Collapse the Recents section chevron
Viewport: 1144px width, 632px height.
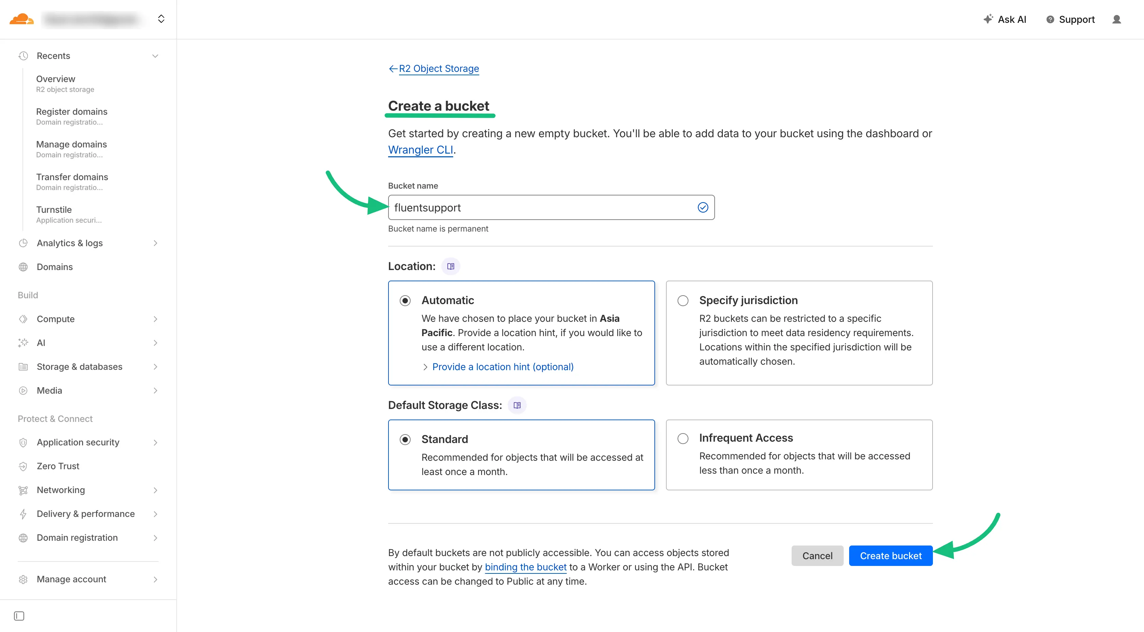155,56
